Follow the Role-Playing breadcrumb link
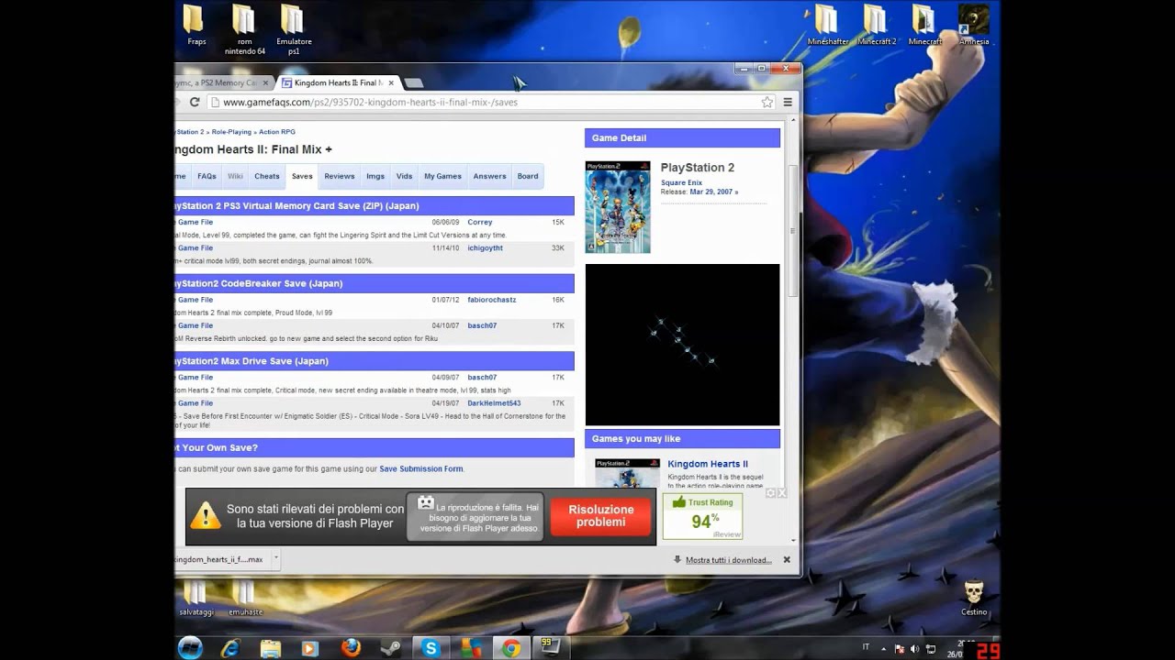Image resolution: width=1175 pixels, height=660 pixels. point(231,132)
